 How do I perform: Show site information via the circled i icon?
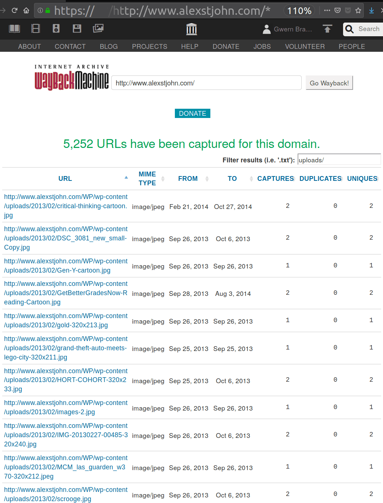[40, 10]
